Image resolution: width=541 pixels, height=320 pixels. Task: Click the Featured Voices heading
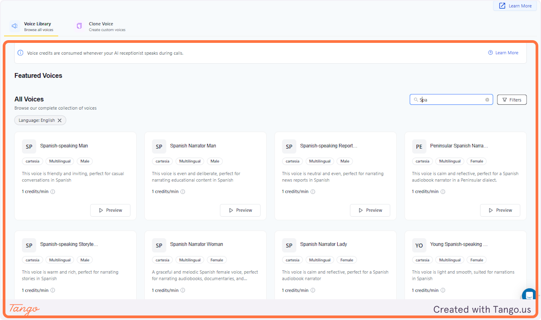tap(38, 76)
